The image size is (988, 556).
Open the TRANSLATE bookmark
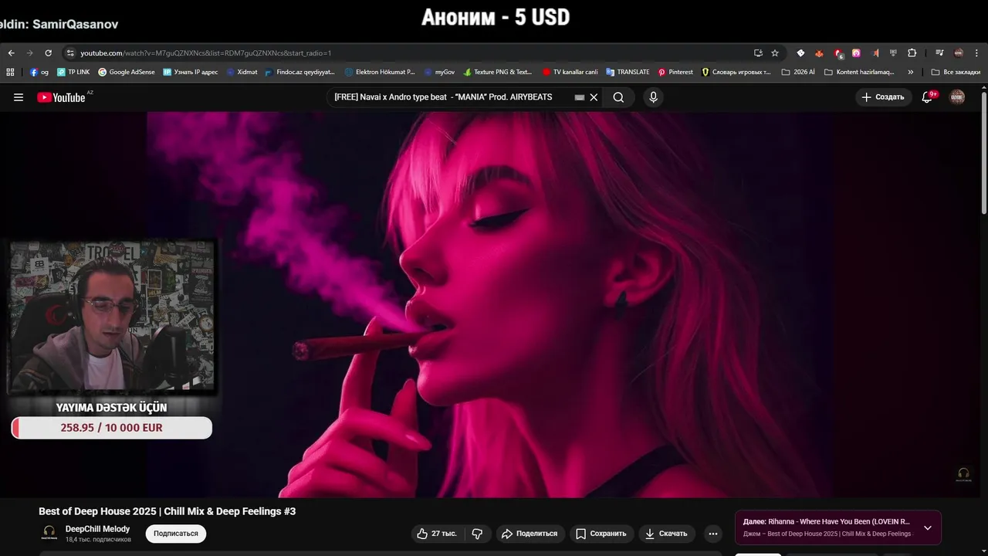628,72
